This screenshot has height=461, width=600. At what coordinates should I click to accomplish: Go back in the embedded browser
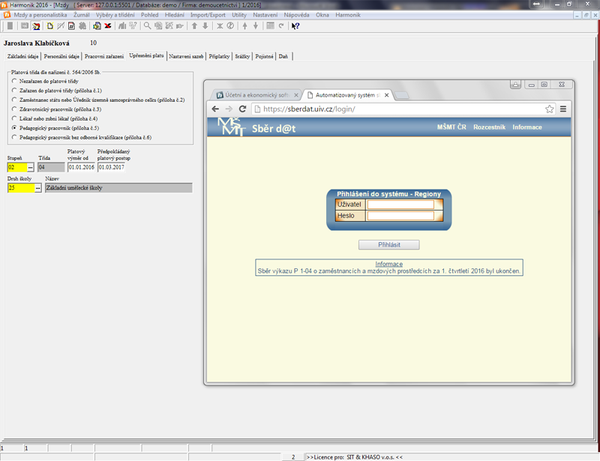click(215, 109)
